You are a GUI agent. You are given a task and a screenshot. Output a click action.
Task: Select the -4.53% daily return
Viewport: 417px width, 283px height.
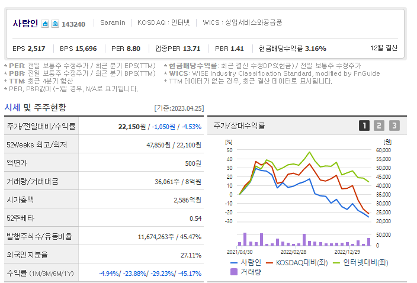coord(191,127)
